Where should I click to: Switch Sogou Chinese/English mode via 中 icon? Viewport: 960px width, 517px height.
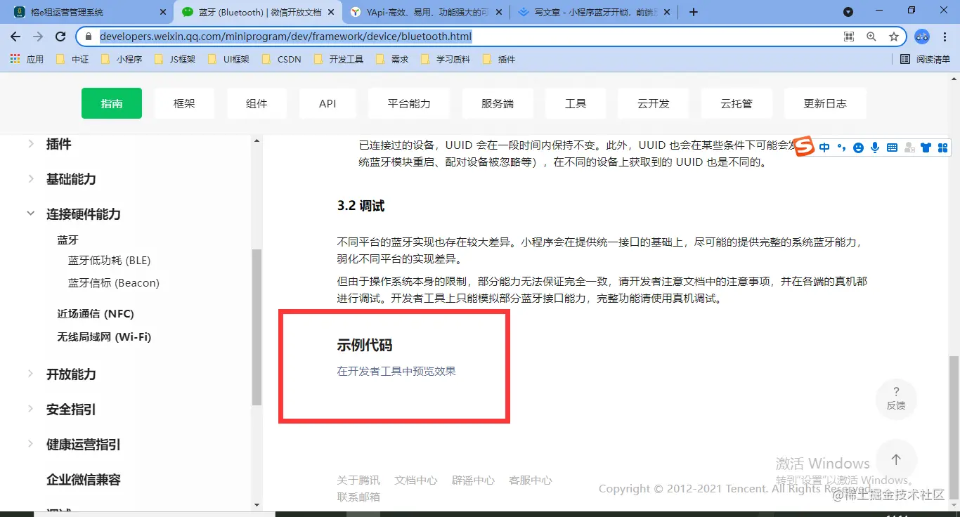point(824,148)
